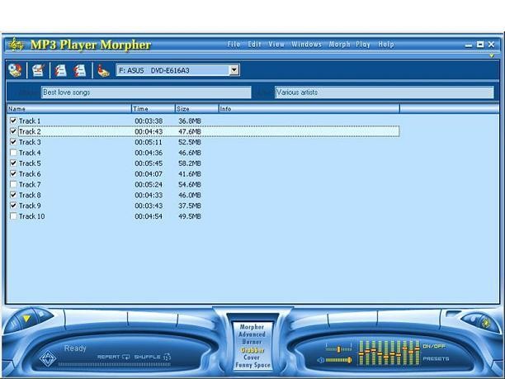Click the volume slider handle
The width and height of the screenshot is (505, 379).
349,360
